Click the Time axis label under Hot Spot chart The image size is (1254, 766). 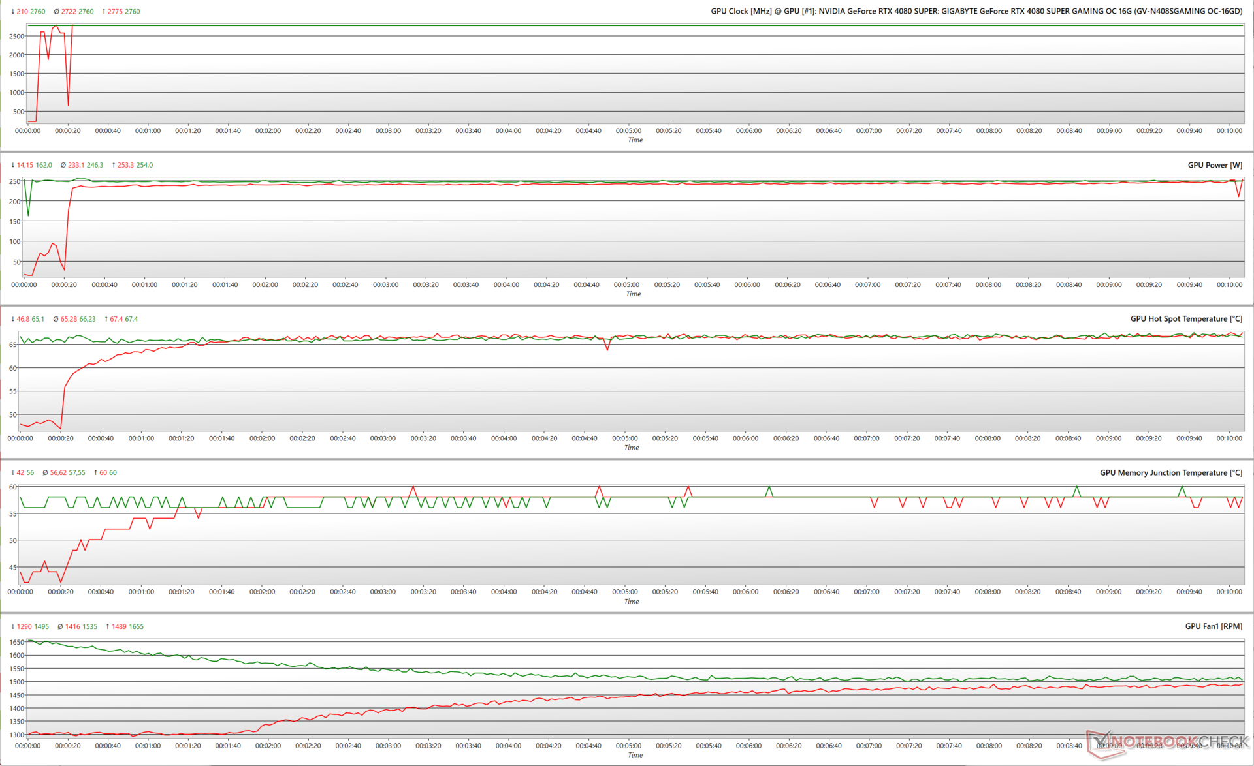[x=632, y=448]
